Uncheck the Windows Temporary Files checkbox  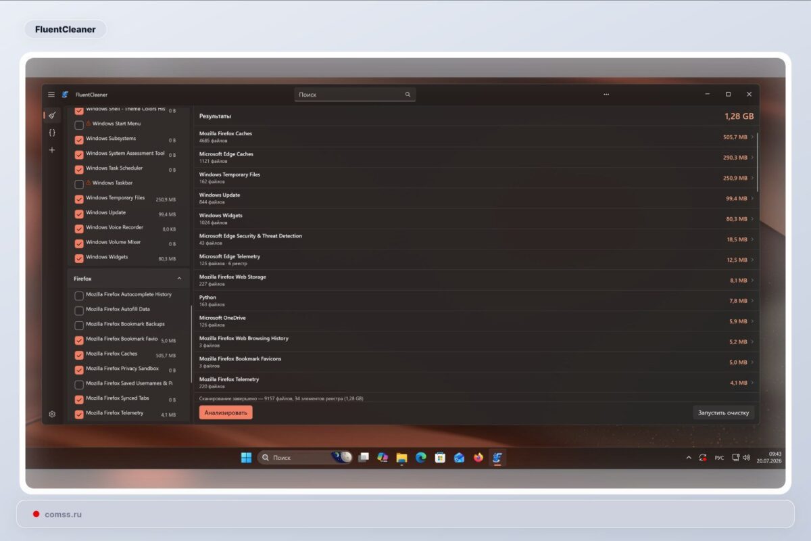tap(79, 199)
